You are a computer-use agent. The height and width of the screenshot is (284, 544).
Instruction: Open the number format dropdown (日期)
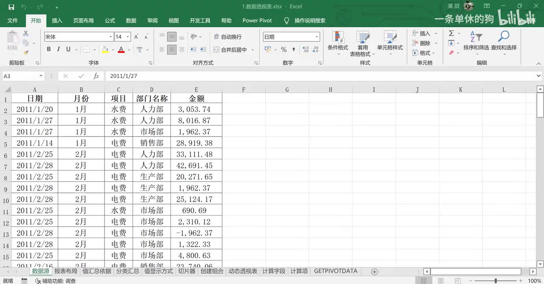click(x=317, y=37)
